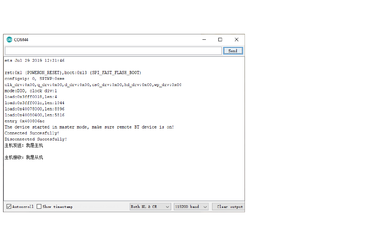The image size is (367, 250).
Task: Click the '主机接收: 我是从机' line
Action: (24, 157)
